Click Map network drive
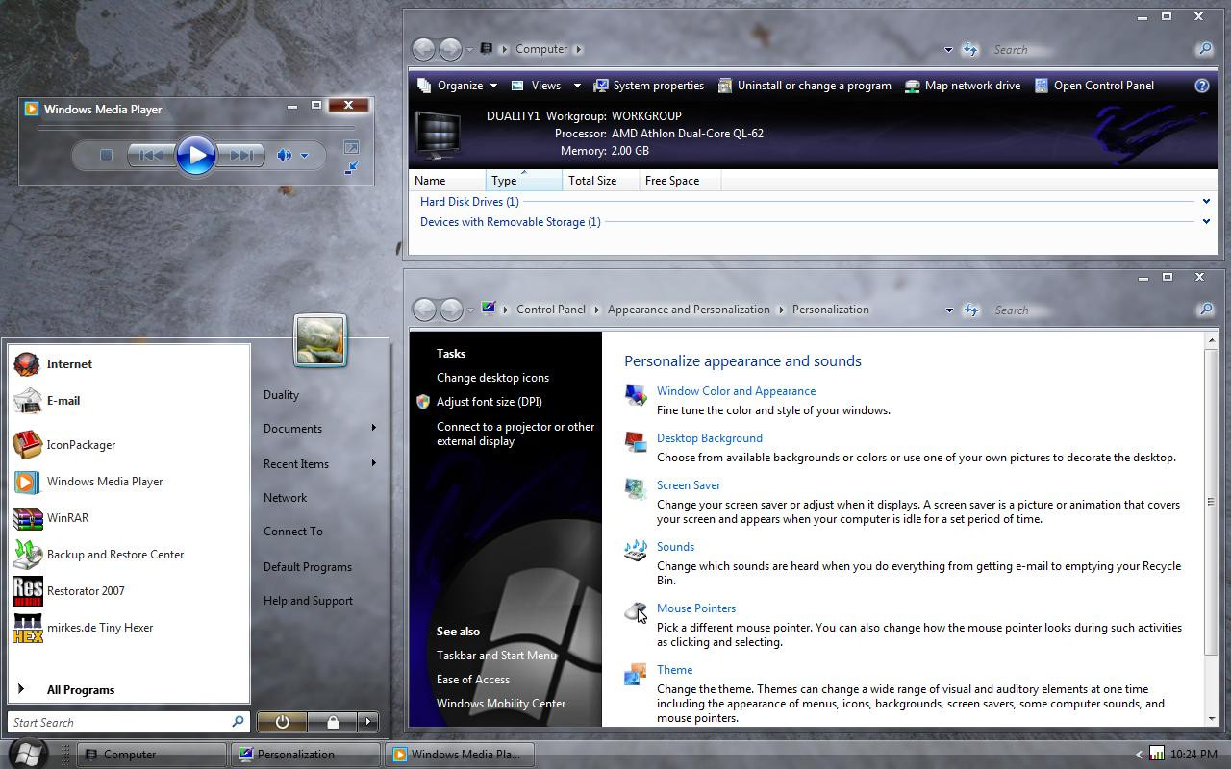The image size is (1231, 769). 963,86
